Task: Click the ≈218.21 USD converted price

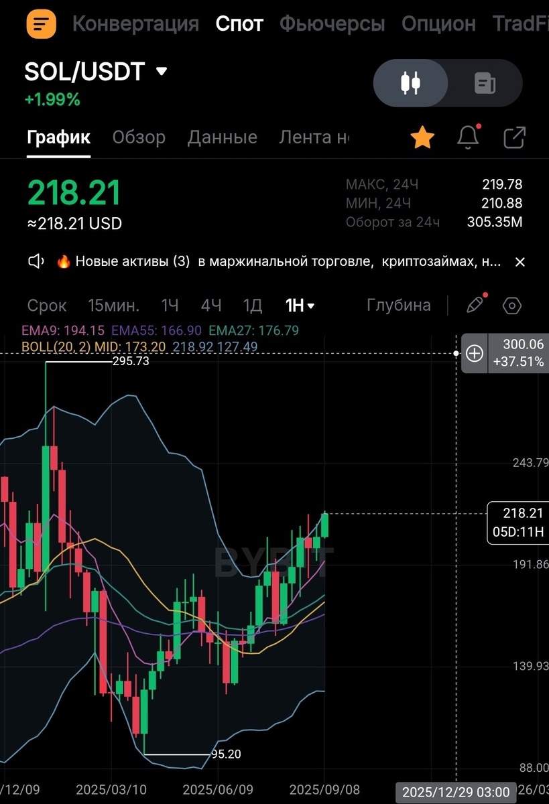Action: pyautogui.click(x=74, y=224)
